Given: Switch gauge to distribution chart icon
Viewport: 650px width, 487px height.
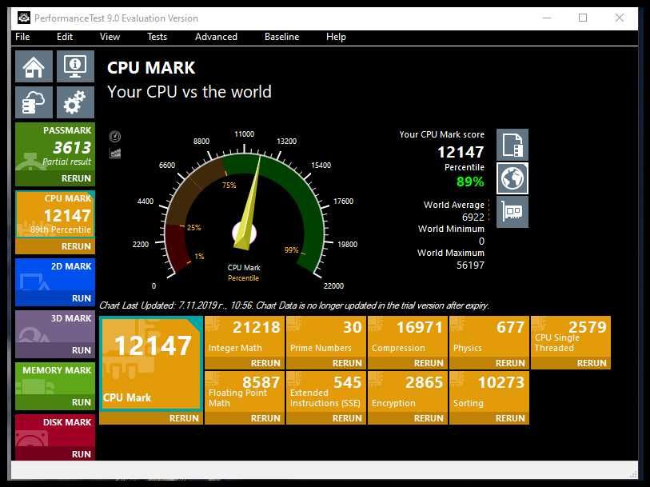Looking at the screenshot, I should [115, 153].
